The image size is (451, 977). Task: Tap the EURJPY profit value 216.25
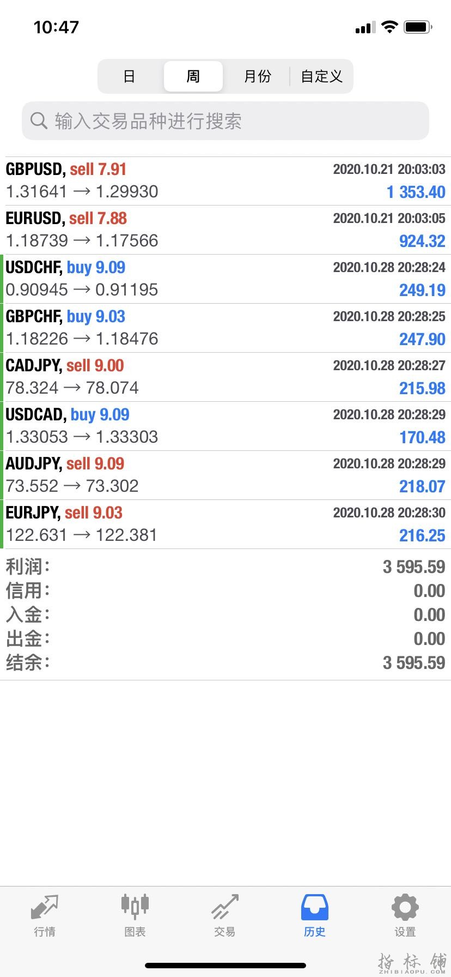[x=422, y=535]
